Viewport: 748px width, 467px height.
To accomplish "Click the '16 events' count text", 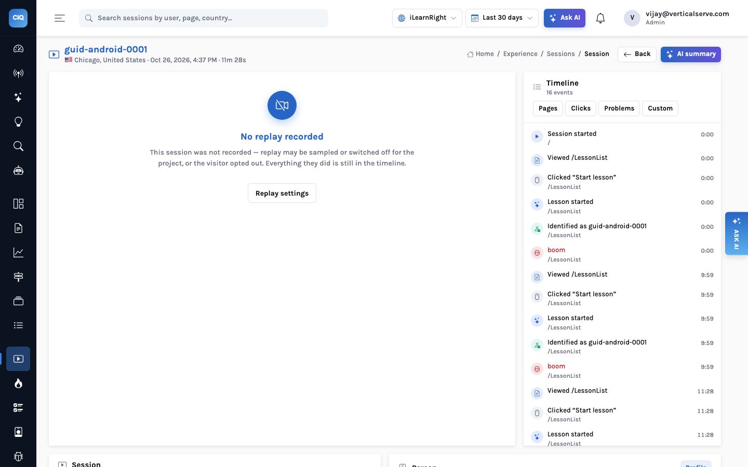I will (559, 92).
